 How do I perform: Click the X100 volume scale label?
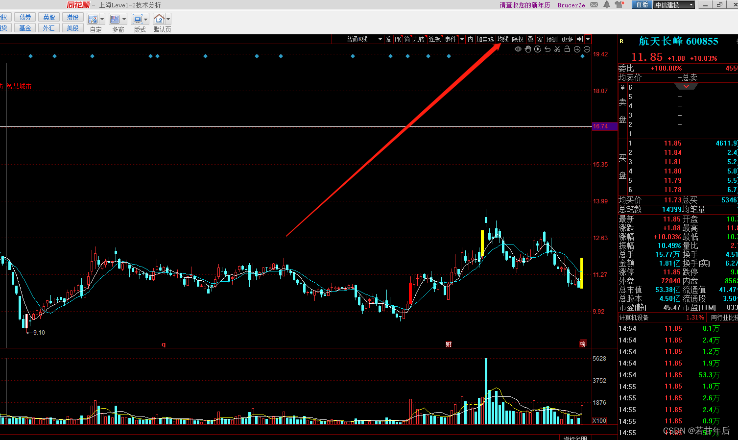(599, 420)
